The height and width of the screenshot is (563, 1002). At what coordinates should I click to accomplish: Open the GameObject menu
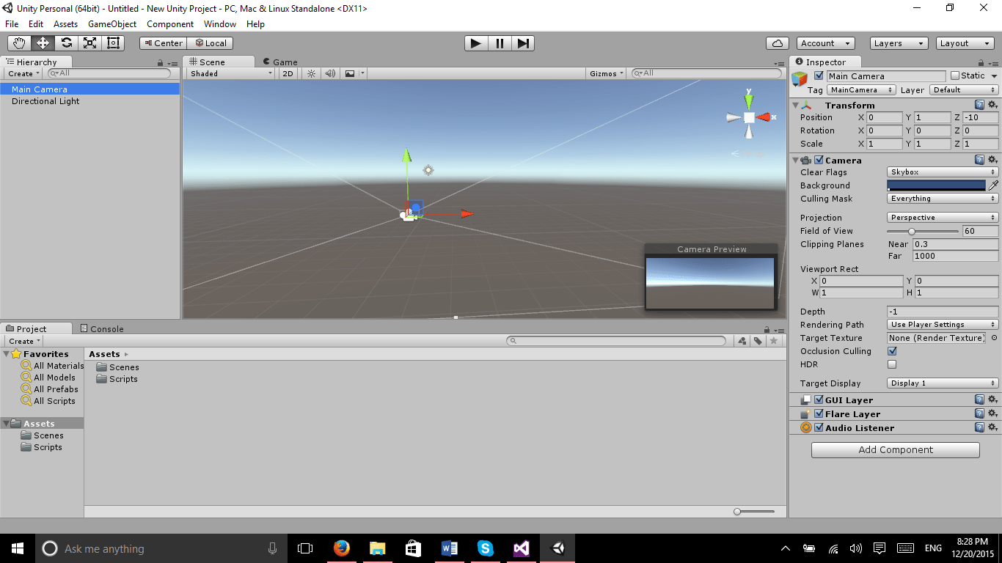click(111, 23)
